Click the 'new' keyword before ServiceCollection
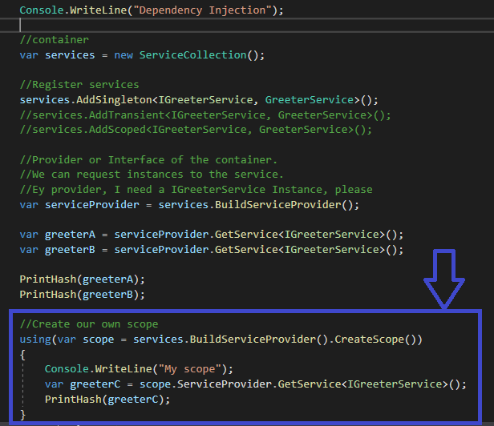Screen dimensions: 494x426 coord(123,55)
